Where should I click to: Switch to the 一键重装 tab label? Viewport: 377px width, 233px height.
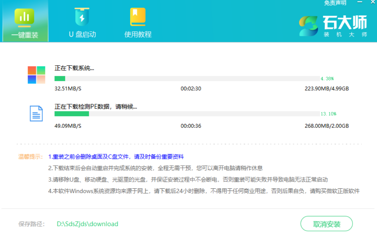click(25, 35)
